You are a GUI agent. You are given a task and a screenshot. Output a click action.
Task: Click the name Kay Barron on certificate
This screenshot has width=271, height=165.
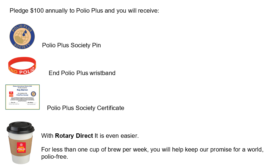point(22,90)
